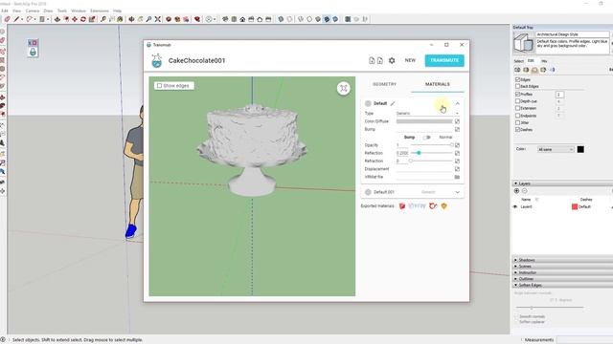Open Edge settings icon in Styles
613x344 pixels.
[517, 70]
